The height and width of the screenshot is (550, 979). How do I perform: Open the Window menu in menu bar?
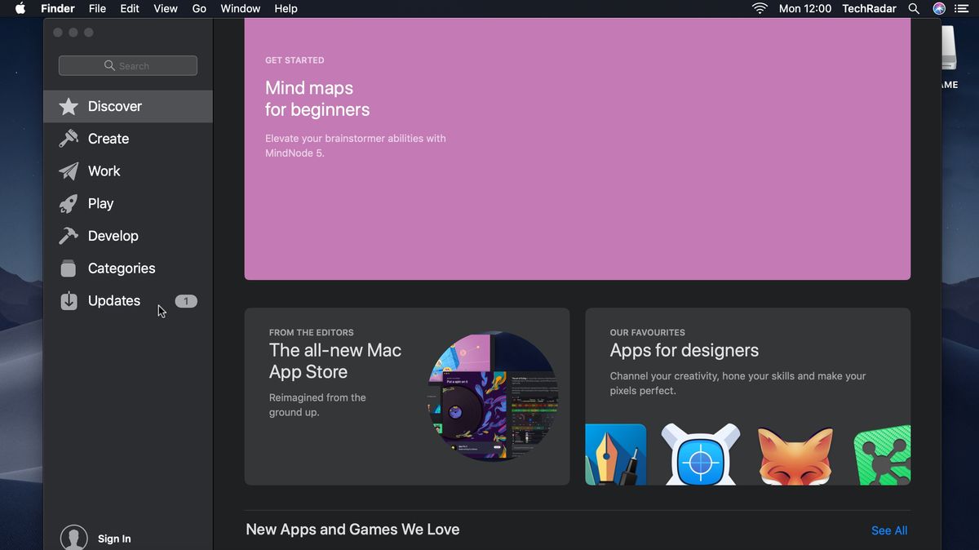240,8
